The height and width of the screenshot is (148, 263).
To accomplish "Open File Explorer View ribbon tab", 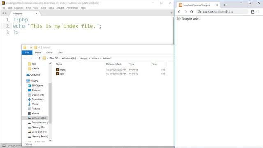I will (60, 53).
